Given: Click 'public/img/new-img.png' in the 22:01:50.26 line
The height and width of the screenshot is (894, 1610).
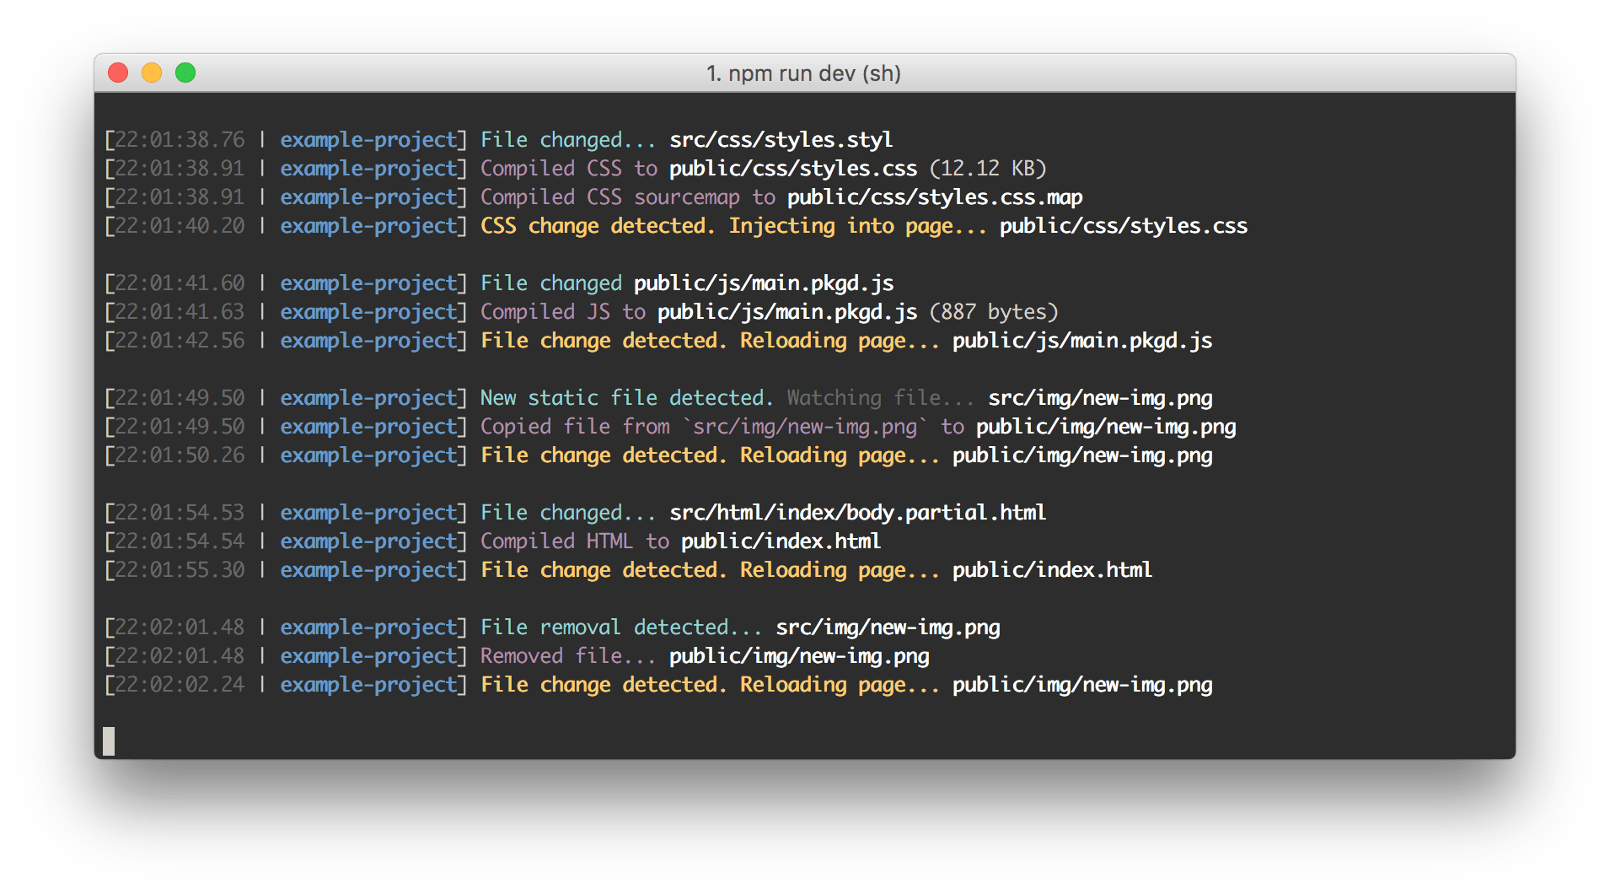Looking at the screenshot, I should coord(1082,455).
